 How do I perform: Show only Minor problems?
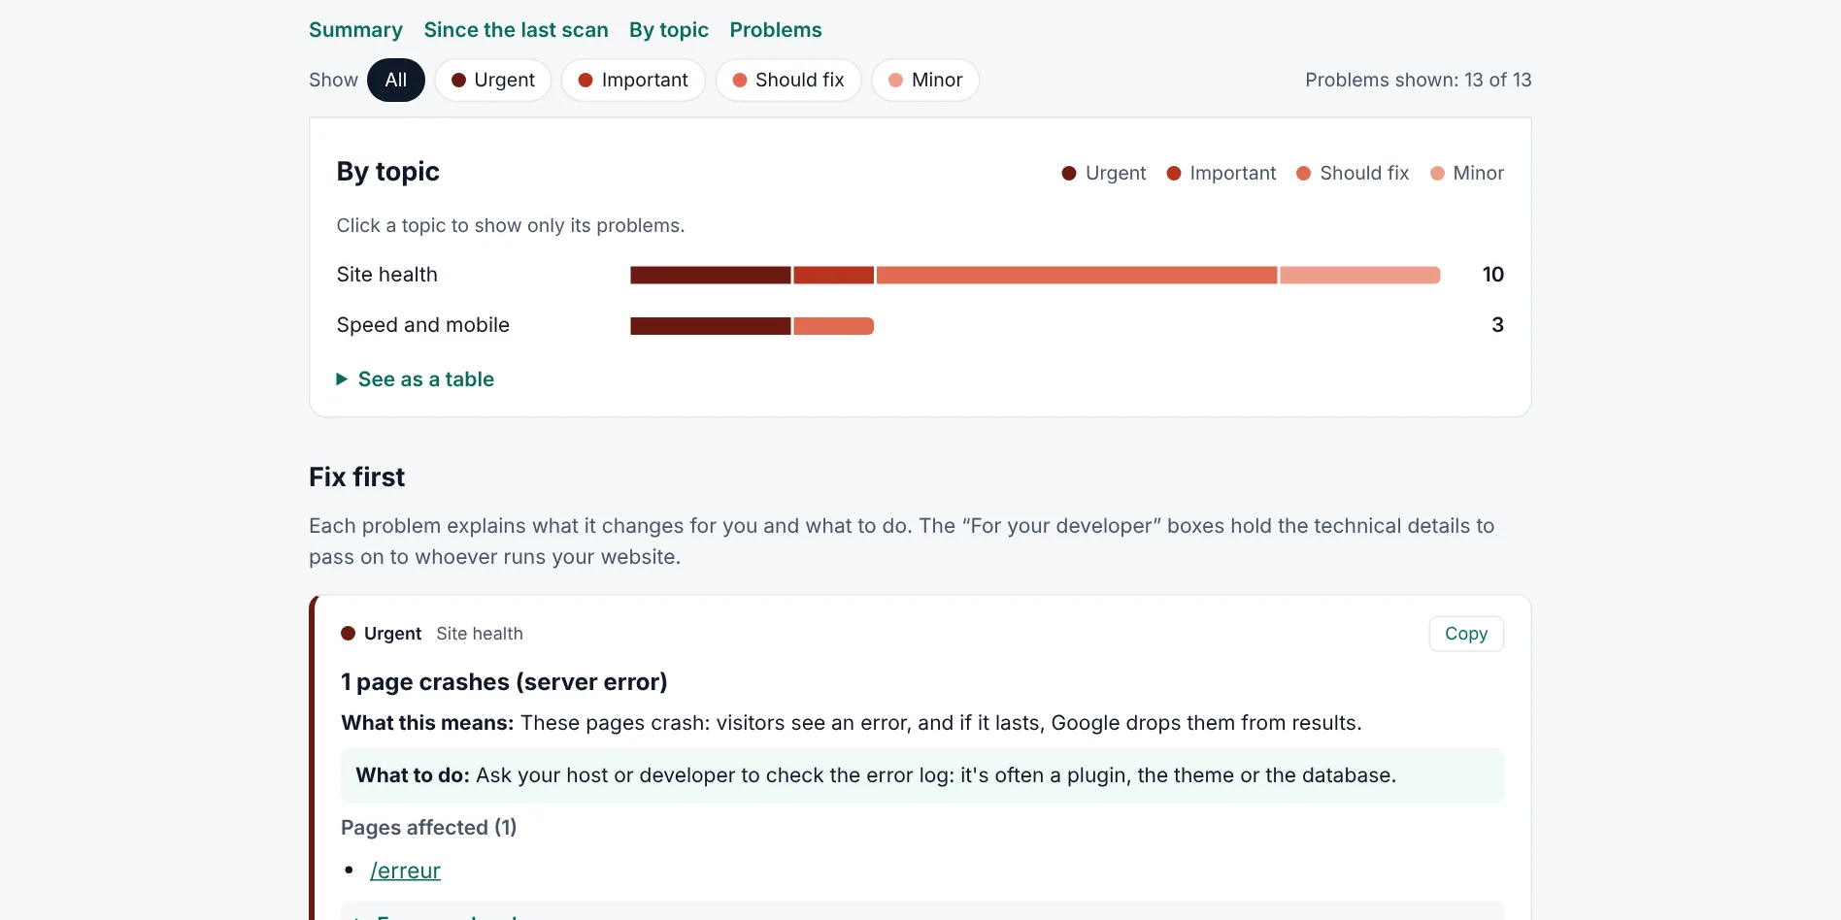point(925,80)
